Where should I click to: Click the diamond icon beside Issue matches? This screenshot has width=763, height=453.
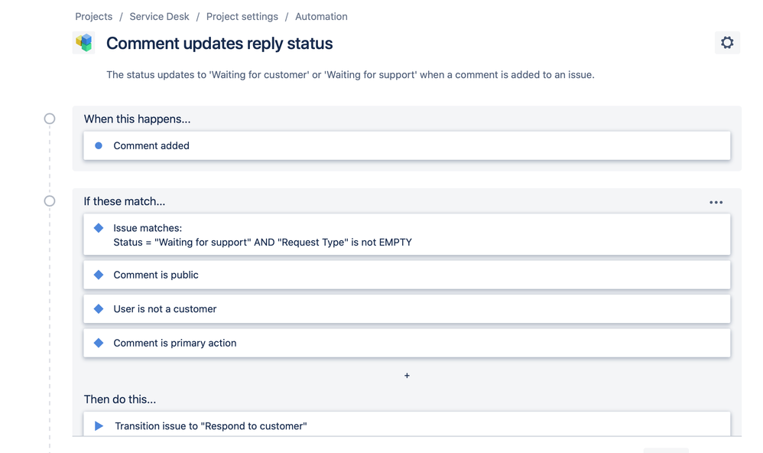pyautogui.click(x=99, y=228)
